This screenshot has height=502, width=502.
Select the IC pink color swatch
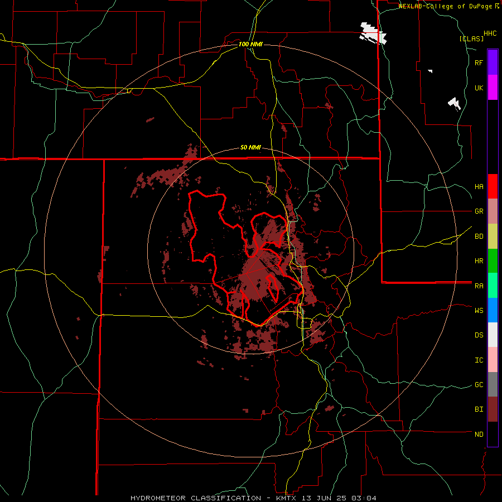click(493, 360)
